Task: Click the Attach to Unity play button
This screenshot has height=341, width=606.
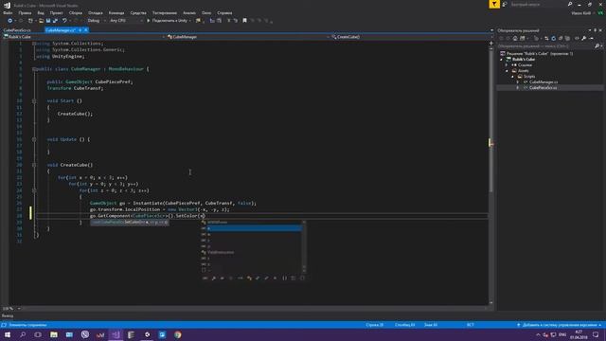Action: [x=168, y=21]
